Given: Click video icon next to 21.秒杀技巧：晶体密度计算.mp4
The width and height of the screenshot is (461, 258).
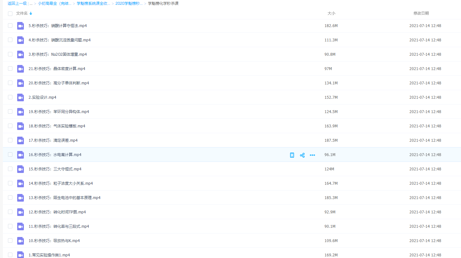Looking at the screenshot, I should [21, 69].
